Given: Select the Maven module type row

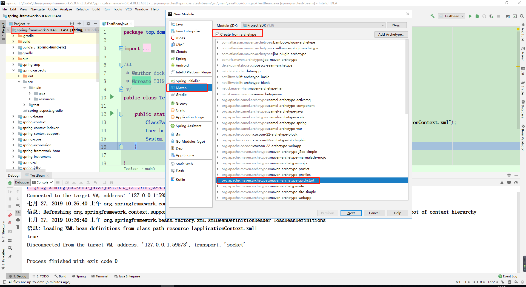Looking at the screenshot, I should [x=191, y=88].
